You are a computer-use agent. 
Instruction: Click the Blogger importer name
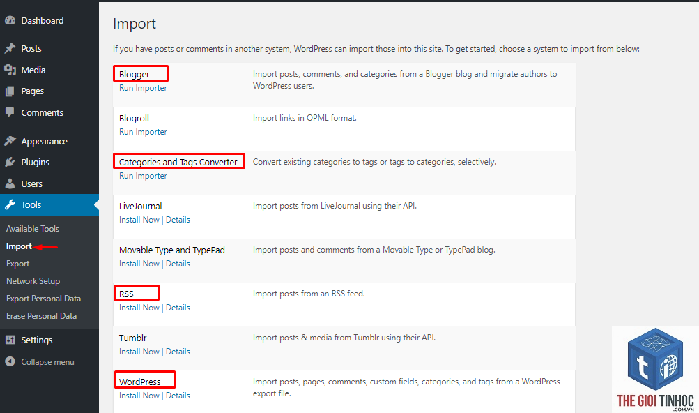[135, 74]
